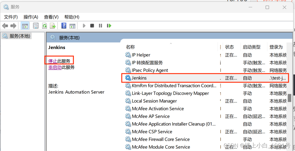
Task: Select the IPsec Policy Agent service name
Action: [x=150, y=70]
